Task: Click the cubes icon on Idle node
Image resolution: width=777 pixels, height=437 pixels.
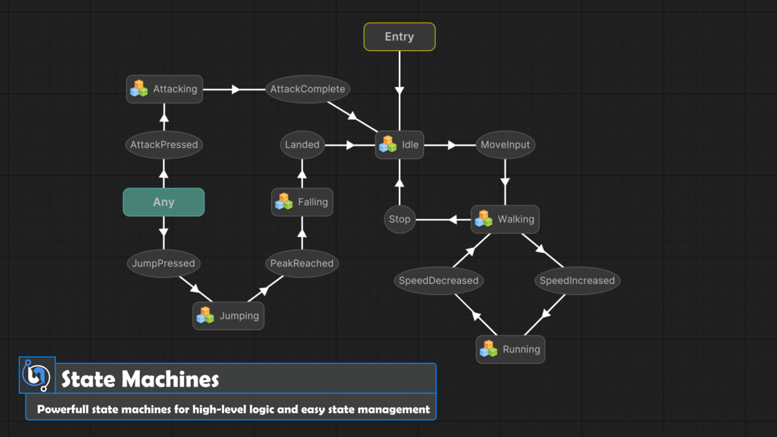Action: click(x=388, y=144)
